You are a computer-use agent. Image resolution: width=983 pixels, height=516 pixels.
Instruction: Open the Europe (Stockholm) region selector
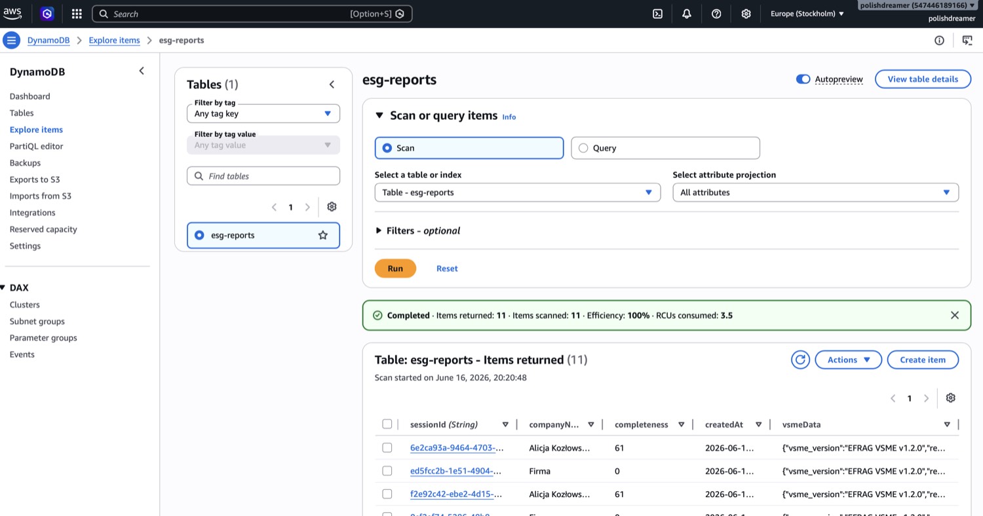pos(807,14)
